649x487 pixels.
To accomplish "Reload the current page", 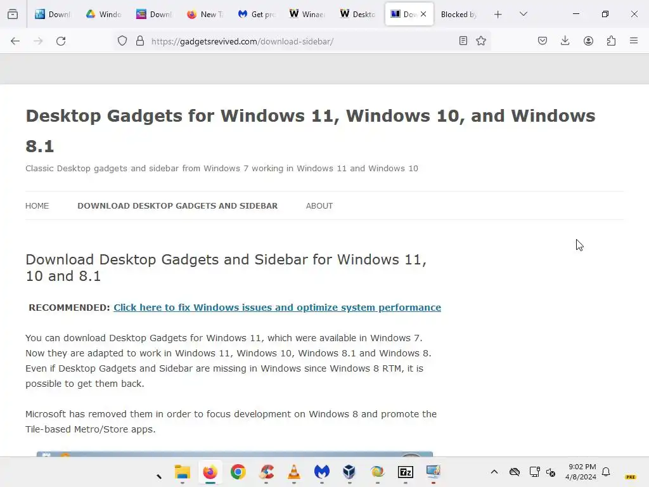I will coord(61,41).
